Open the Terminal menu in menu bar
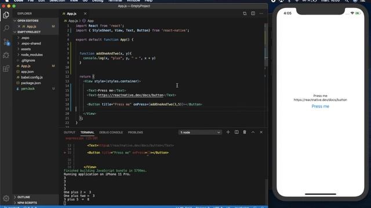Image resolution: width=371 pixels, height=208 pixels. [x=115, y=1]
